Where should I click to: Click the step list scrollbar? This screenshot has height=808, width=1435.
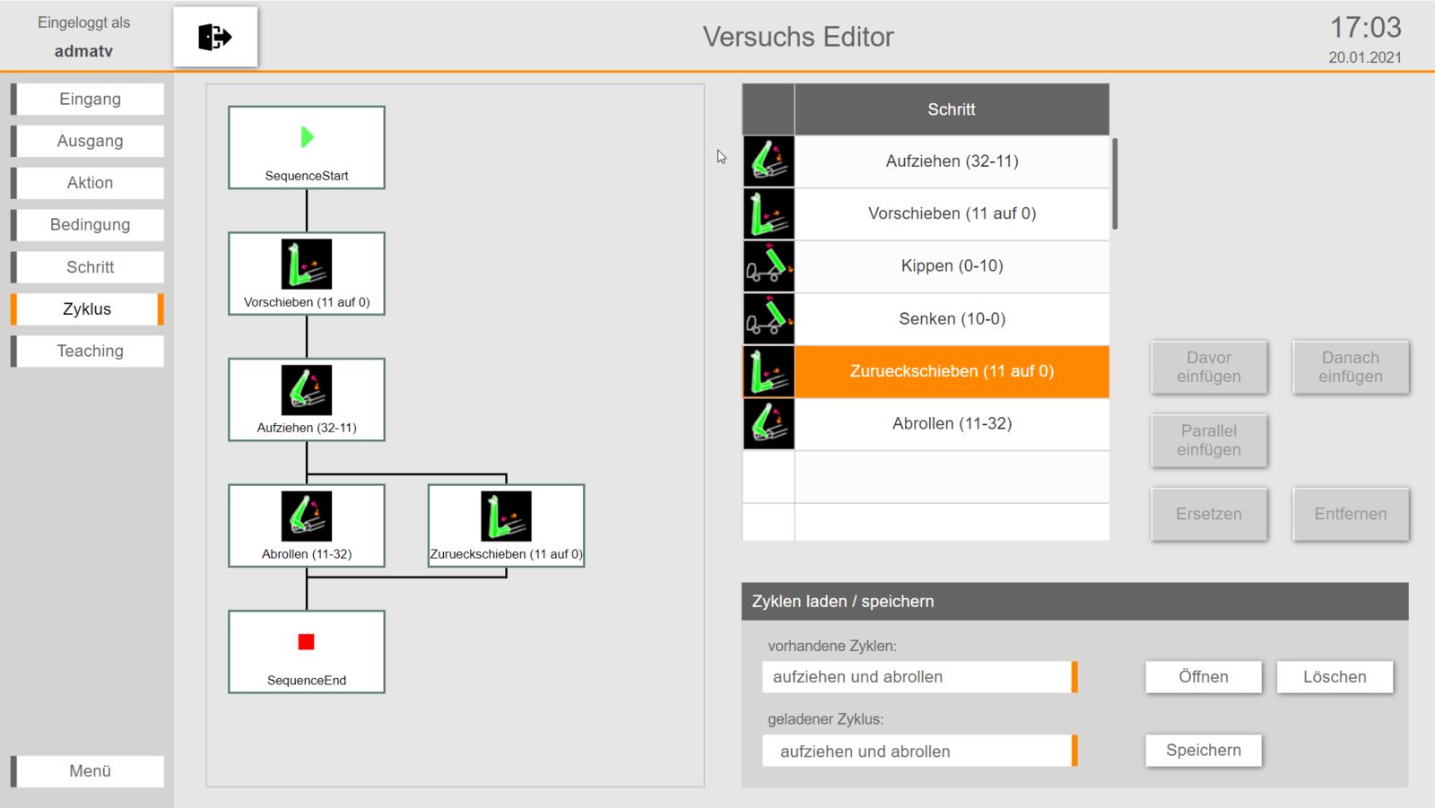pos(1115,184)
